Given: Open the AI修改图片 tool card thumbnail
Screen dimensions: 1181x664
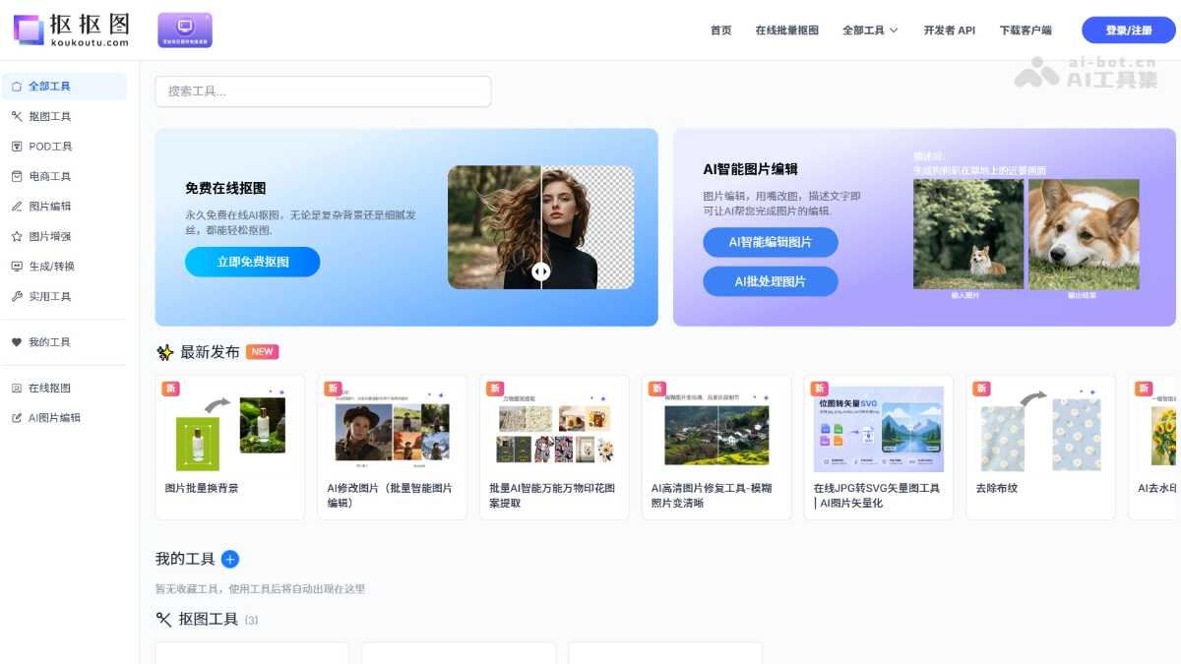Looking at the screenshot, I should (x=393, y=429).
